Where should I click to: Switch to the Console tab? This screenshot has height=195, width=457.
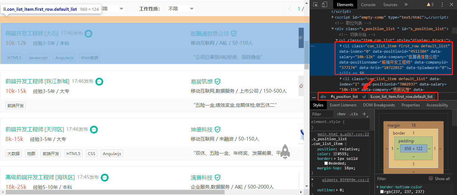pyautogui.click(x=368, y=5)
